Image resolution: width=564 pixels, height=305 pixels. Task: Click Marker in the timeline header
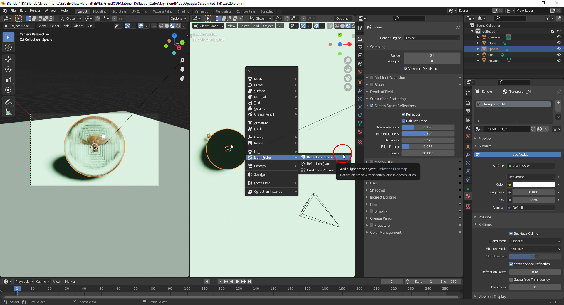(70, 282)
